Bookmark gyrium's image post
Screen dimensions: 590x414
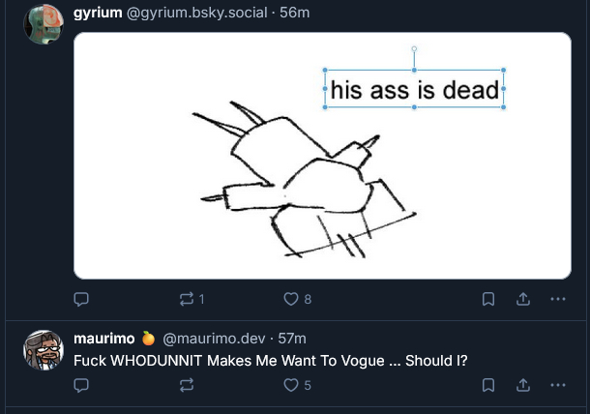click(489, 299)
